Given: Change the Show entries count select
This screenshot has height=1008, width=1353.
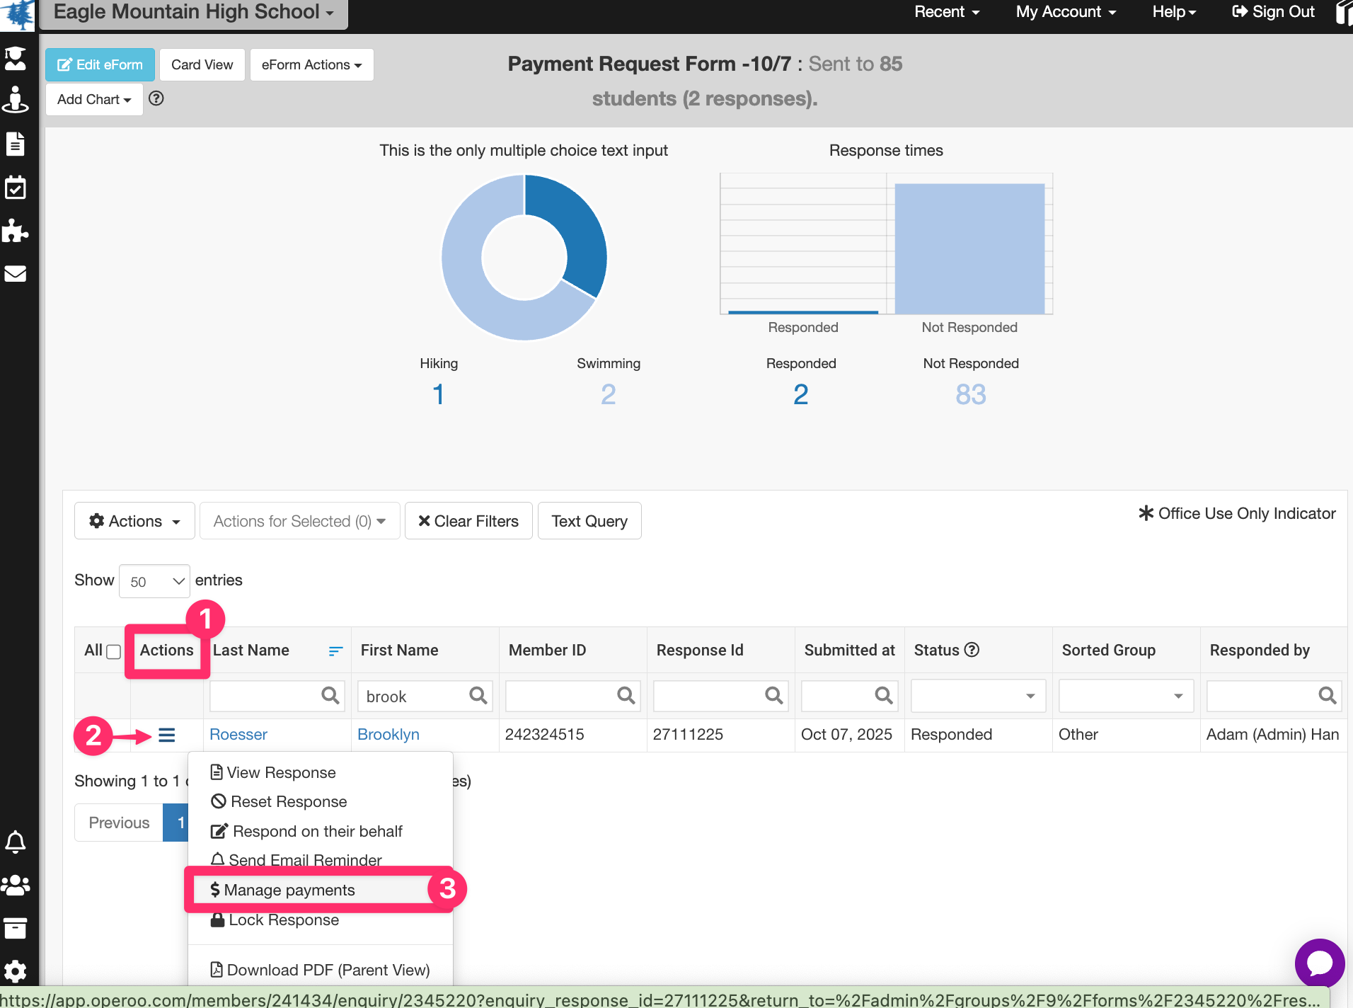Looking at the screenshot, I should pos(154,581).
